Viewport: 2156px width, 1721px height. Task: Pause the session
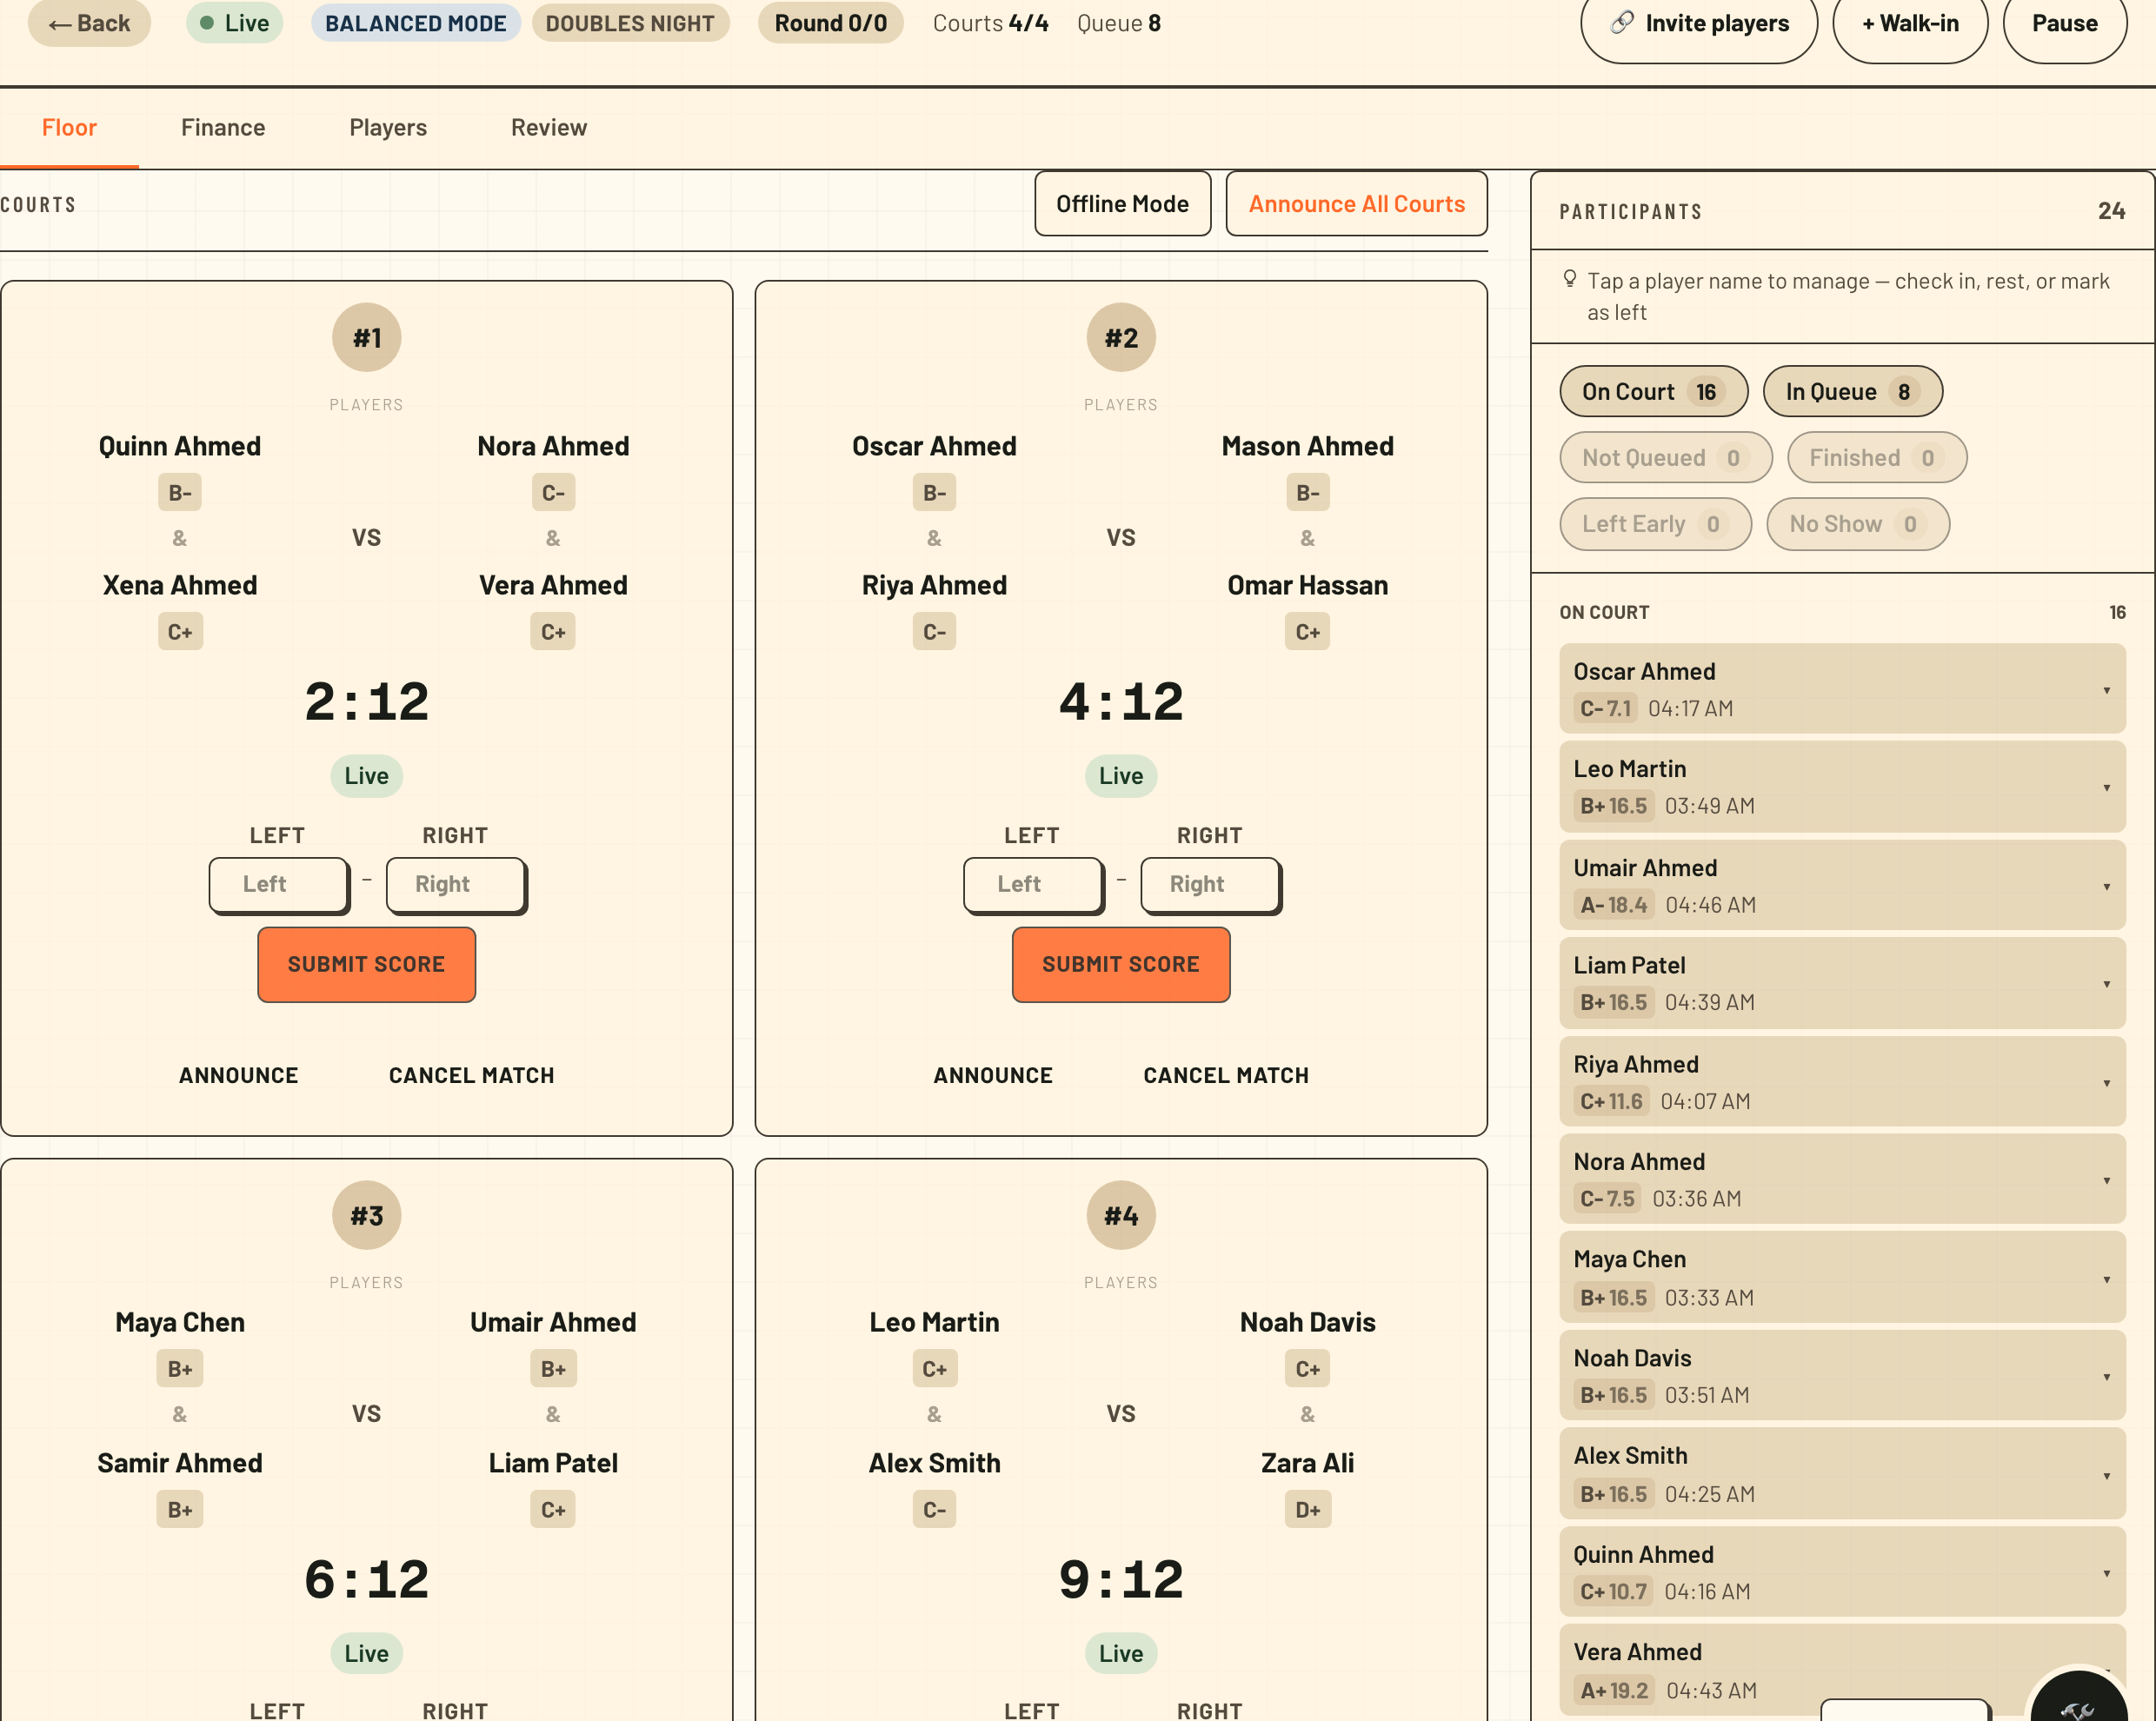tap(2064, 24)
